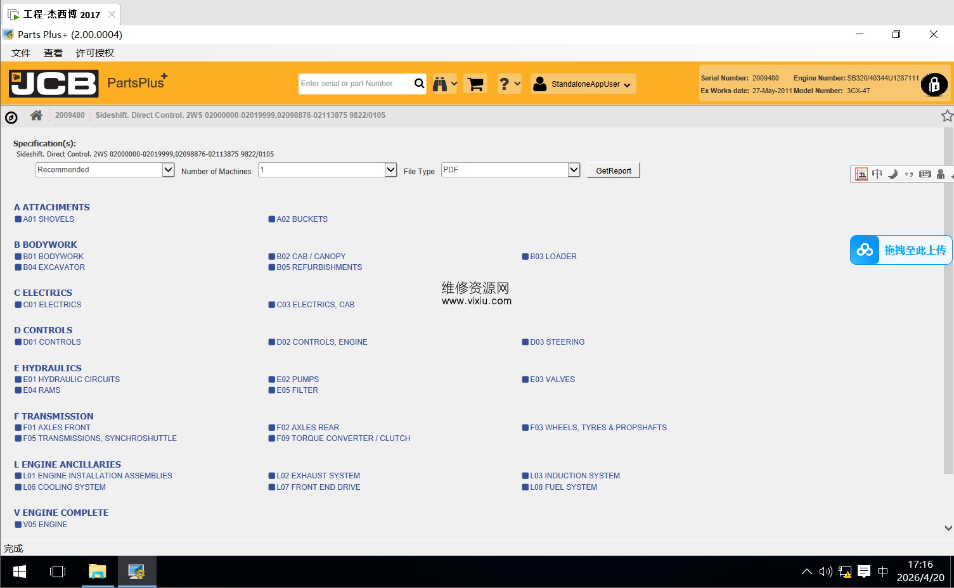
Task: Click the home icon in breadcrumb
Action: 36,115
